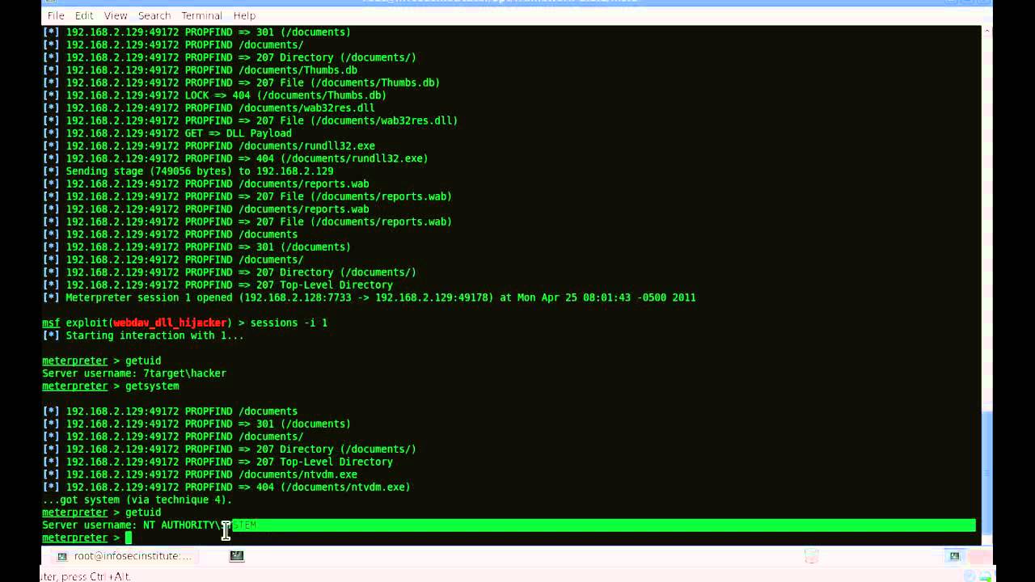Open the File menu
Screen dimensions: 1035x582
56,15
